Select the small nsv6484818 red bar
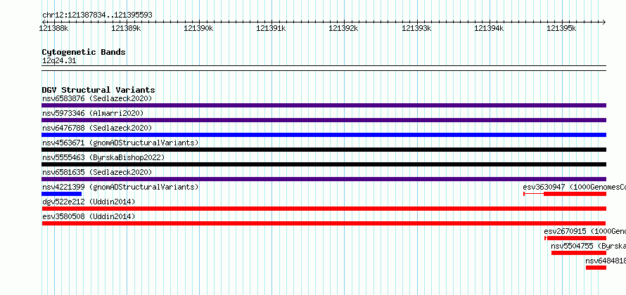The height and width of the screenshot is (295, 626). click(596, 268)
